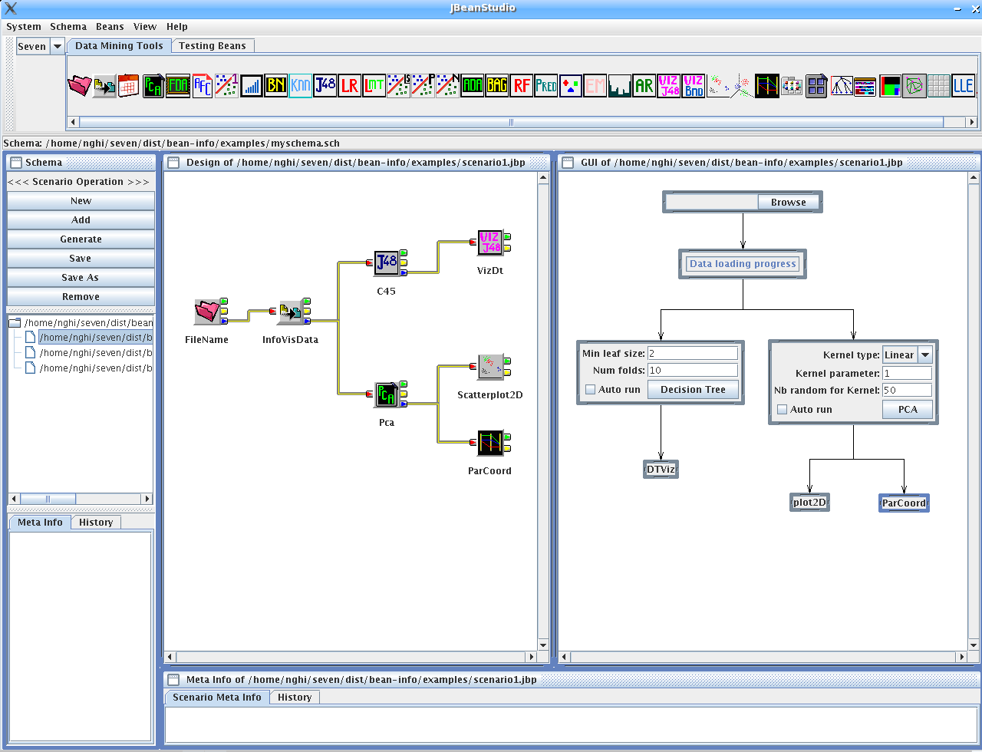Select the PCA bean icon in toolbar
Viewport: 982px width, 752px height.
(x=153, y=85)
